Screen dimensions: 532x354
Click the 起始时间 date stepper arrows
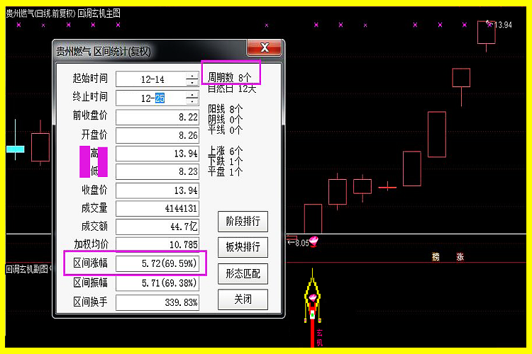pos(192,79)
